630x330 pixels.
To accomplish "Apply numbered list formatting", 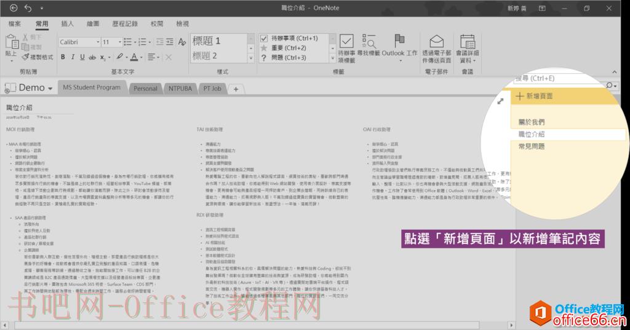I will point(142,42).
